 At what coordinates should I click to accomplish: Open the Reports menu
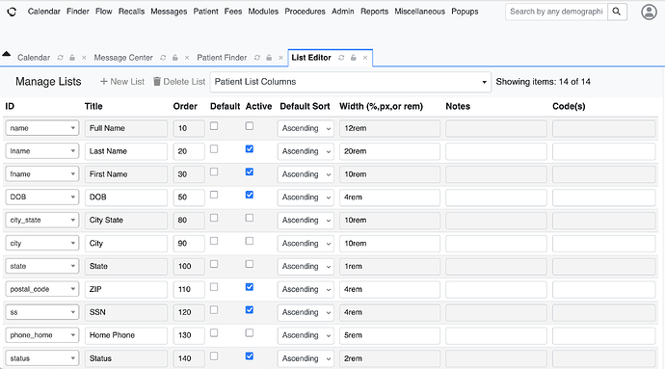(375, 12)
